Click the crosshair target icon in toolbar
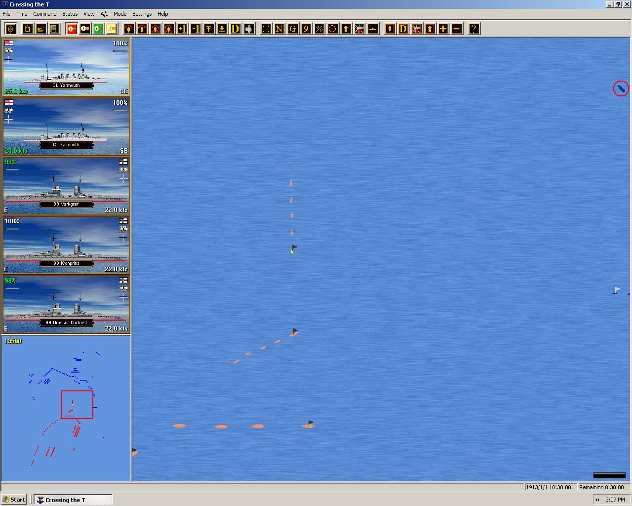Image resolution: width=632 pixels, height=506 pixels. pos(10,29)
